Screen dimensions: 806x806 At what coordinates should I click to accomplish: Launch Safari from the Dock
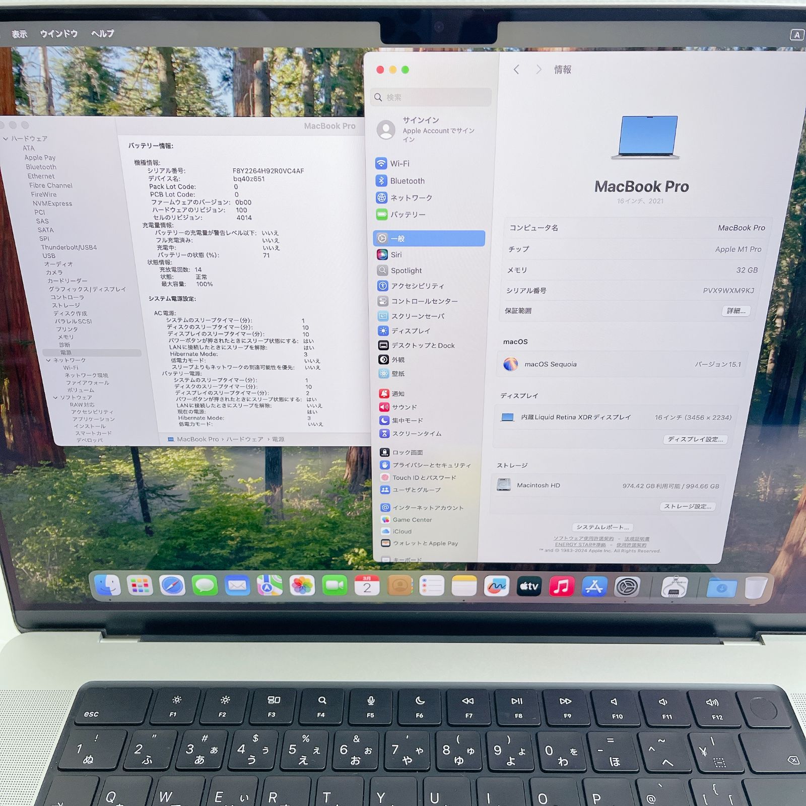[172, 585]
